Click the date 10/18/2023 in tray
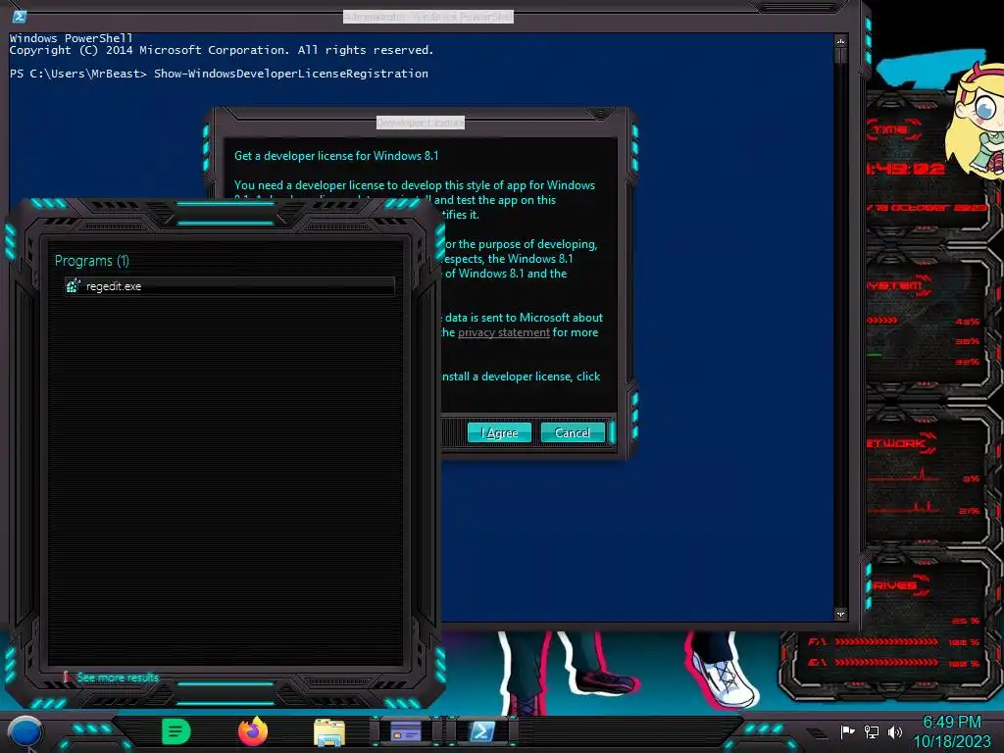Viewport: 1004px width, 753px height. click(951, 741)
